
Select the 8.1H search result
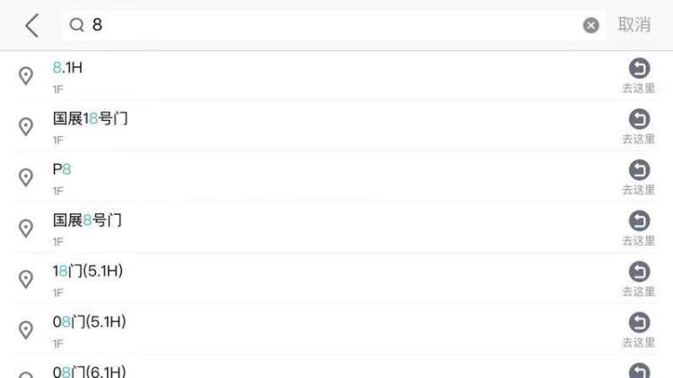[x=336, y=75]
